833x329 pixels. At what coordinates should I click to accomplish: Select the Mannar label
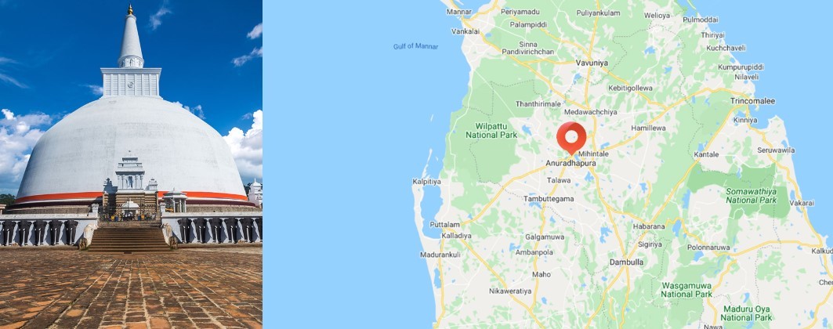[459, 12]
